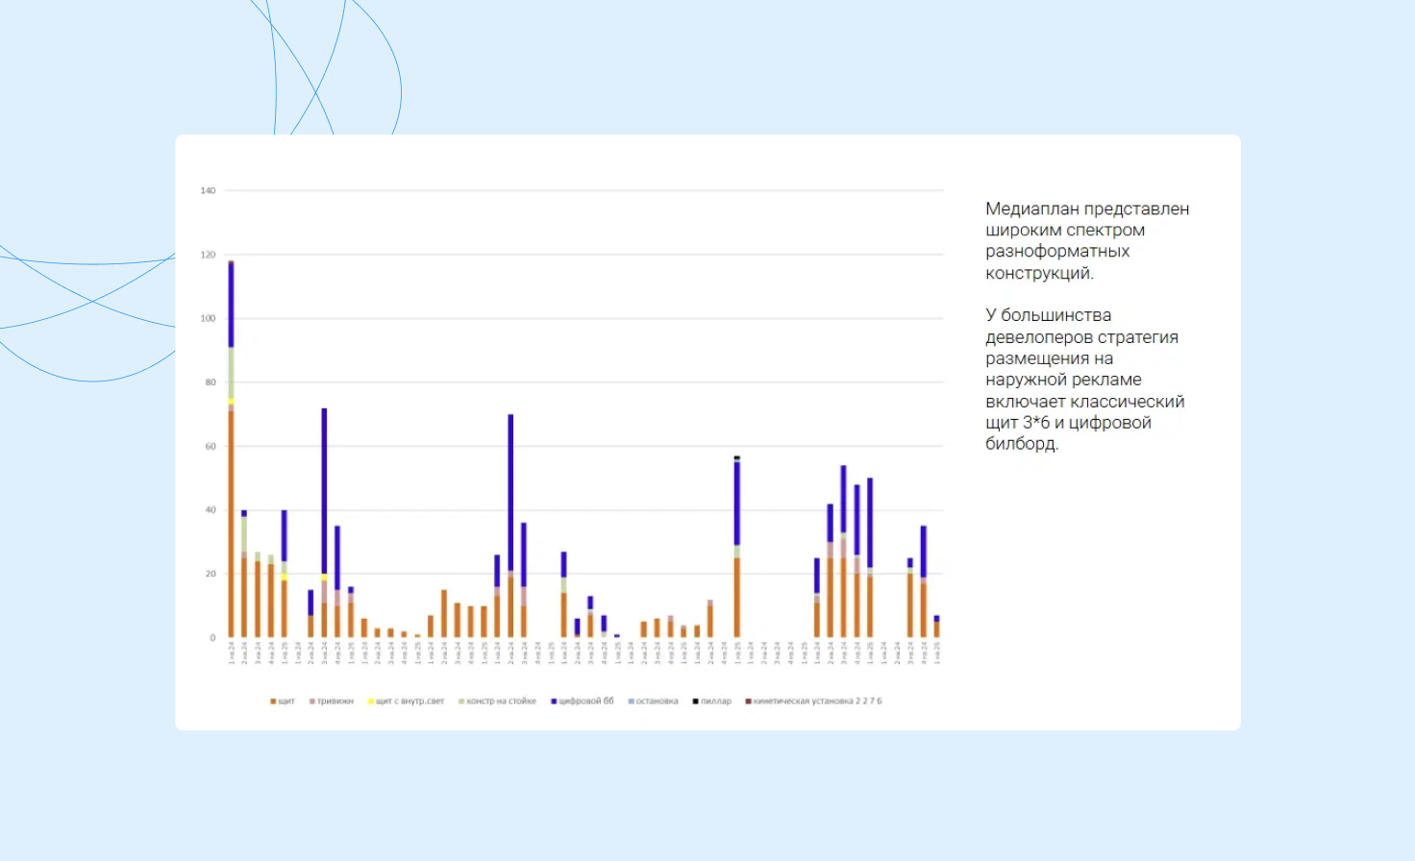Click the 0 label at axis origin
This screenshot has height=861, width=1415.
(x=212, y=638)
